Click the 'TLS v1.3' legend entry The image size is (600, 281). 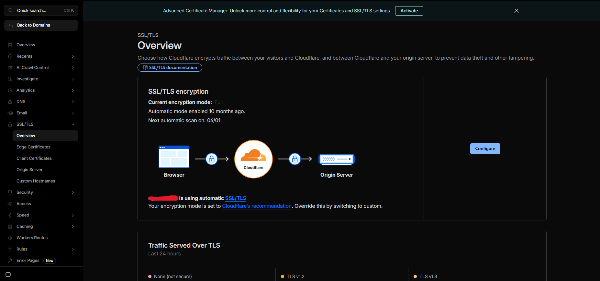click(425, 276)
